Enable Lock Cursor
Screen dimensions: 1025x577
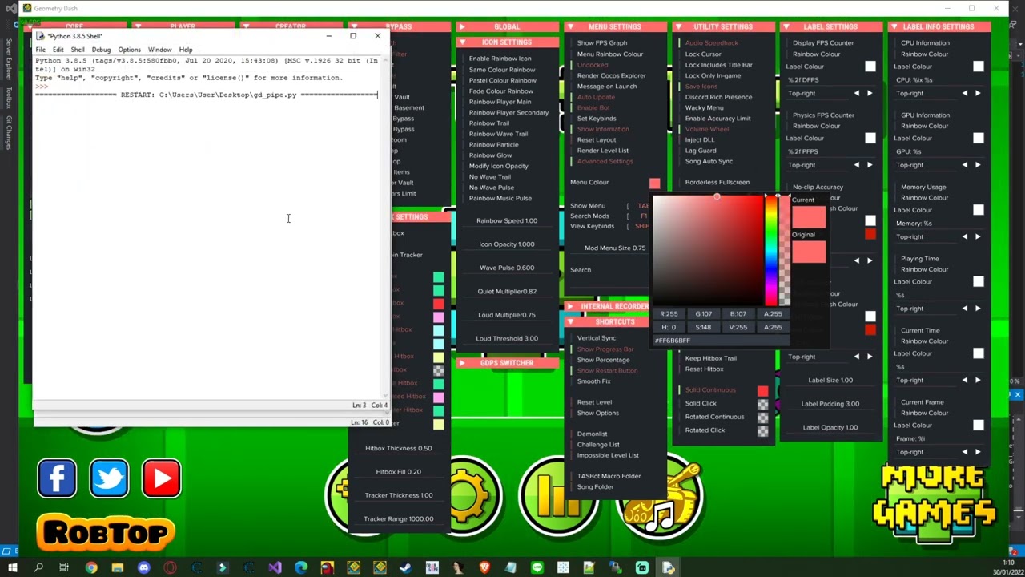(x=703, y=54)
